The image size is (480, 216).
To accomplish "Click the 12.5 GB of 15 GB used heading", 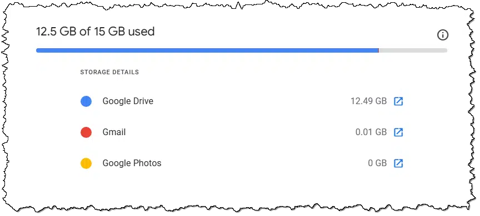I will point(96,32).
